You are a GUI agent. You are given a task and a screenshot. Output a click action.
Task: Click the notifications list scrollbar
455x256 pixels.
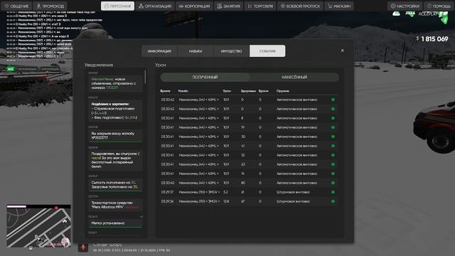(x=145, y=77)
